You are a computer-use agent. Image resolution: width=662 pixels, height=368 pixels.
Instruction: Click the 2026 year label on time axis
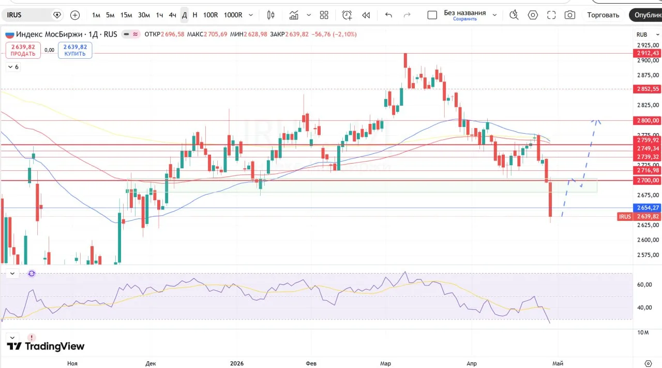click(x=237, y=363)
